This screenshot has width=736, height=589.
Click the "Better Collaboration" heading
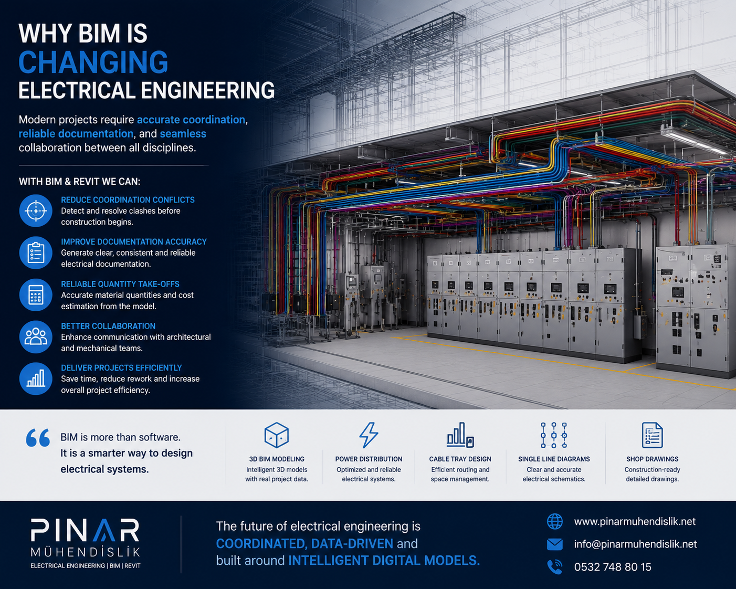coord(108,326)
